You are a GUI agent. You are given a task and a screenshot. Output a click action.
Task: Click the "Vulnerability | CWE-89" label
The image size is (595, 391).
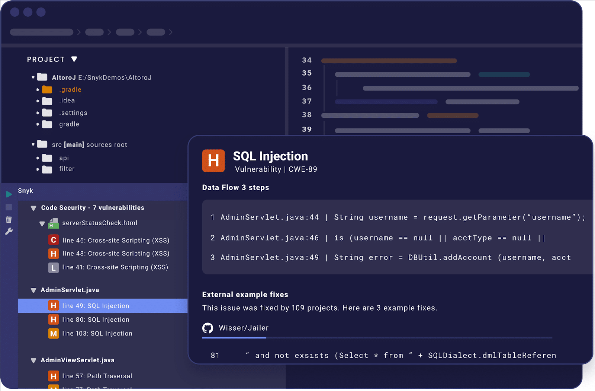276,169
